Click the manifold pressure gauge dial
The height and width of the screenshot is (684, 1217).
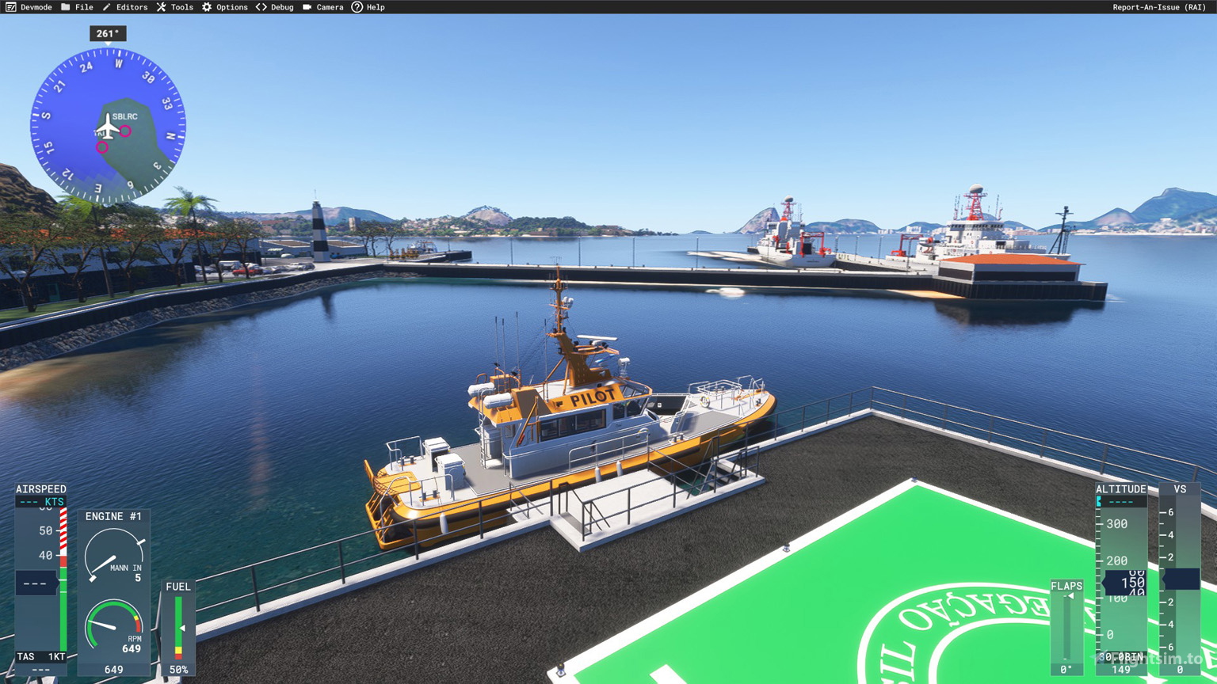tap(113, 555)
